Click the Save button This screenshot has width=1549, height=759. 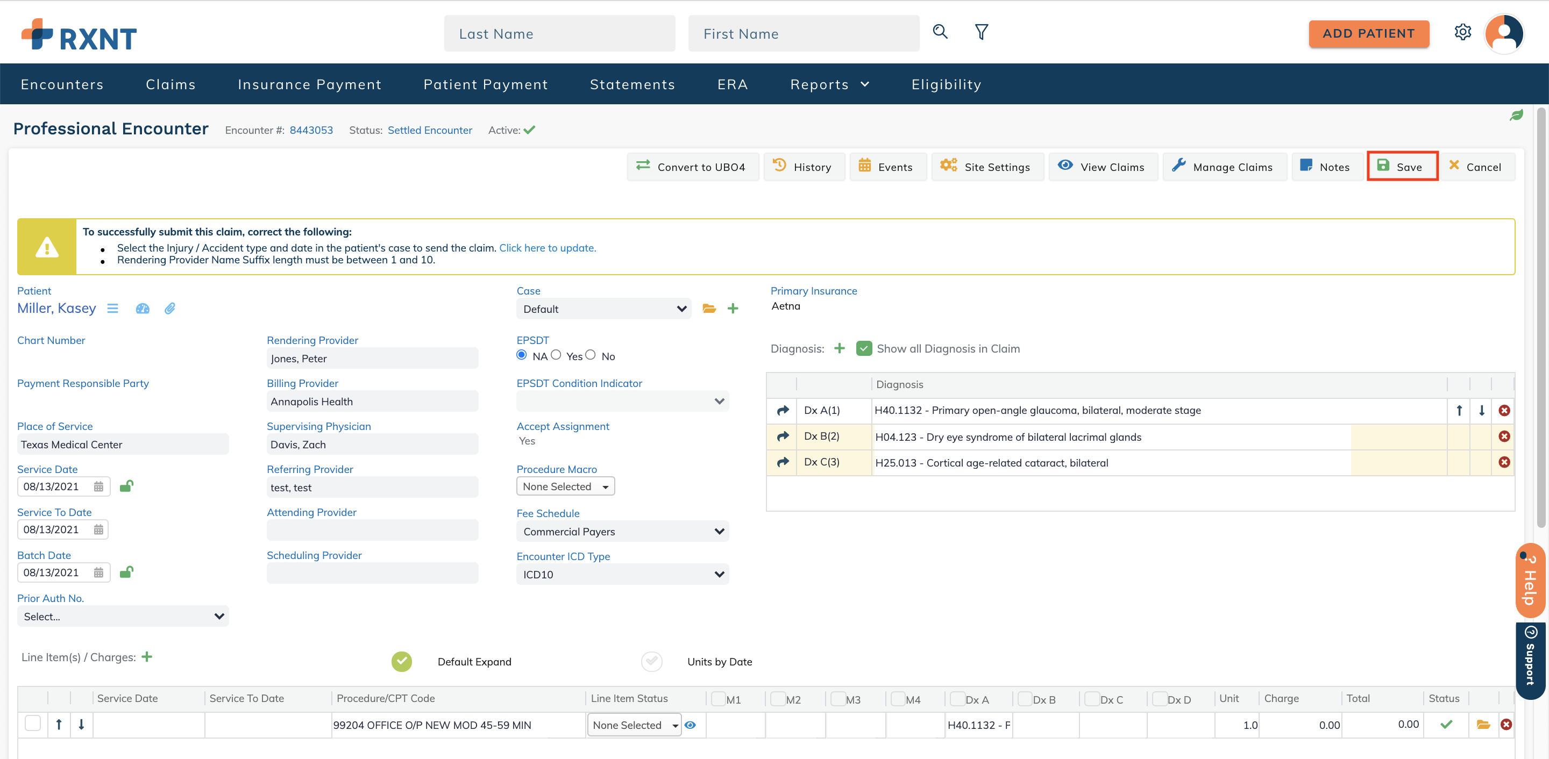1402,167
